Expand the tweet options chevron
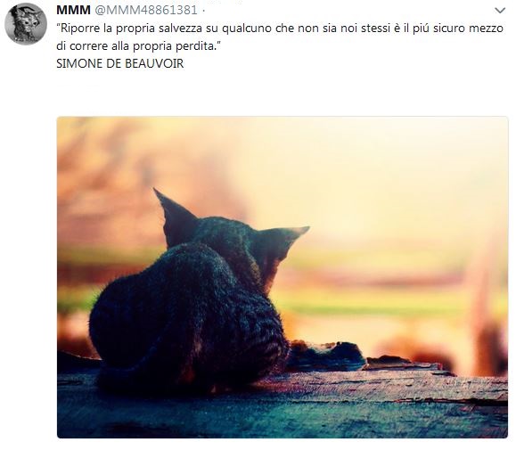 pos(500,11)
